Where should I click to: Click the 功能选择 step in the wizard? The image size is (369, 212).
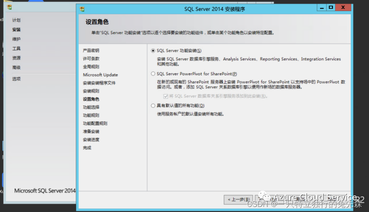tap(91, 107)
